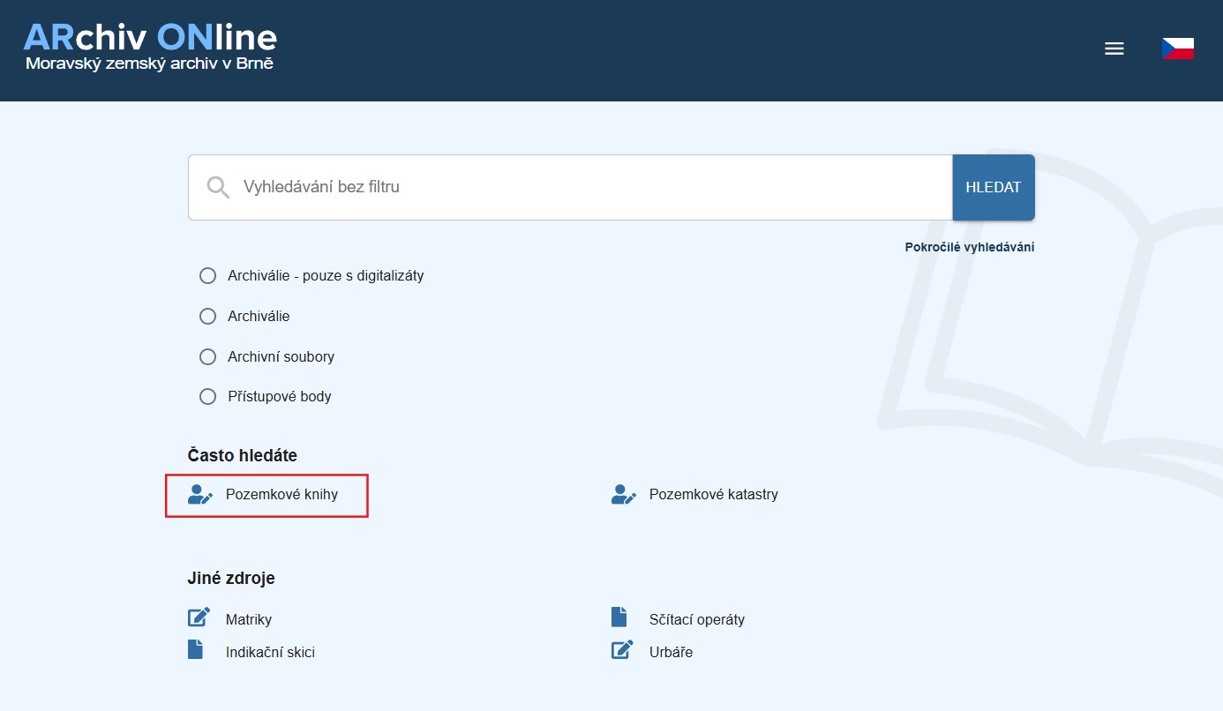The width and height of the screenshot is (1223, 711).
Task: Open the Pozemkové knihy link
Action: point(281,495)
